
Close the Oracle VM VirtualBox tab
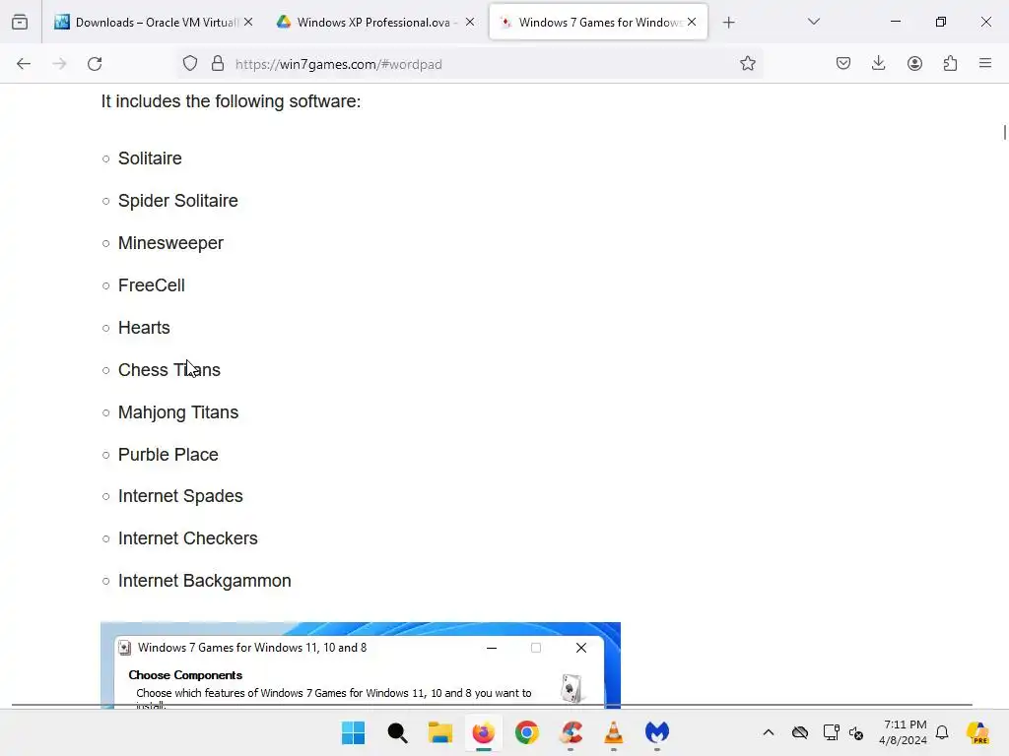pos(248,22)
